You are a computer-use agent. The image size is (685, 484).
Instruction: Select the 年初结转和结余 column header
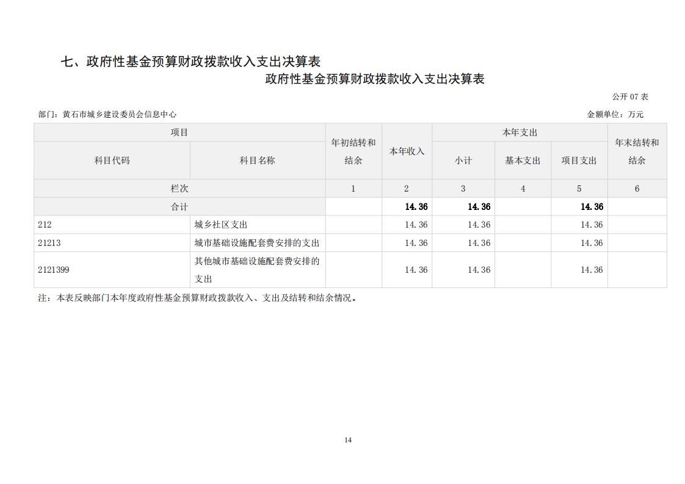pyautogui.click(x=353, y=151)
